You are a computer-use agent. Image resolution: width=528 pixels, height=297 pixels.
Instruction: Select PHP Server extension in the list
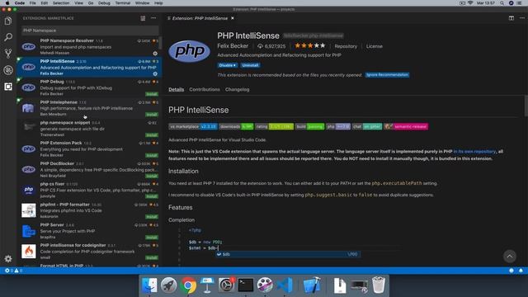coord(89,231)
